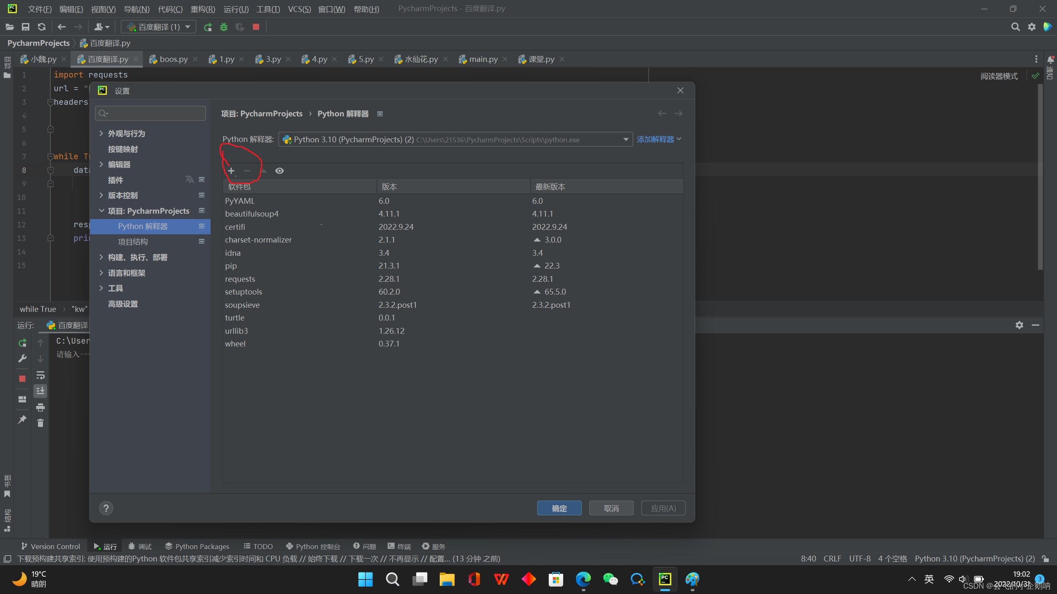Collapse the 项目: PycharmProjects tree node
Viewport: 1057px width, 594px height.
(x=102, y=211)
